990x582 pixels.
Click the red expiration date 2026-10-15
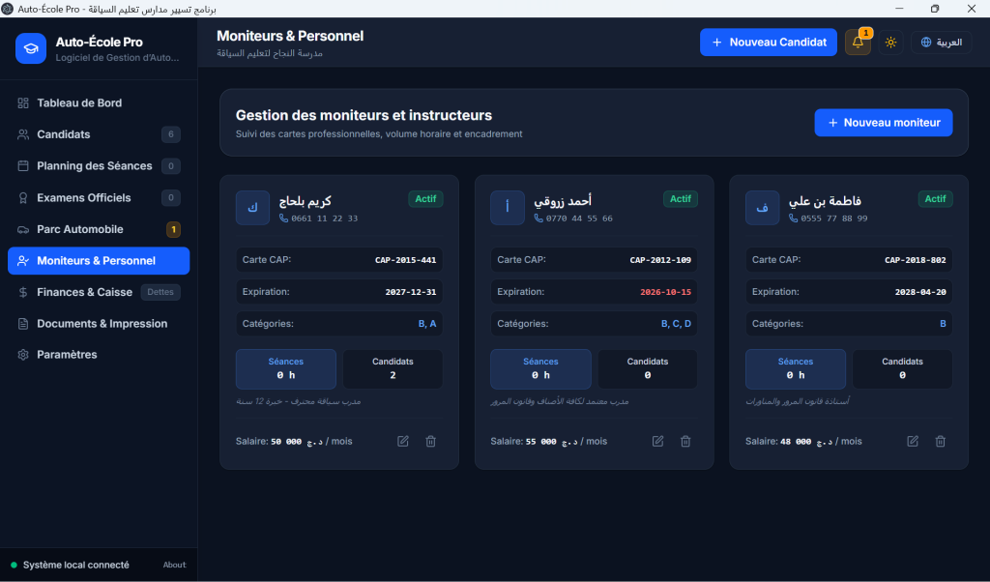(x=665, y=292)
